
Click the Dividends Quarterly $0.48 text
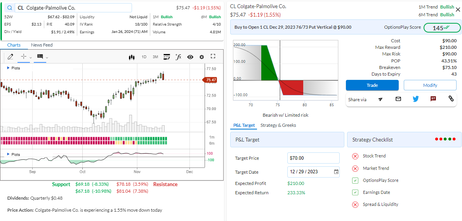point(35,198)
